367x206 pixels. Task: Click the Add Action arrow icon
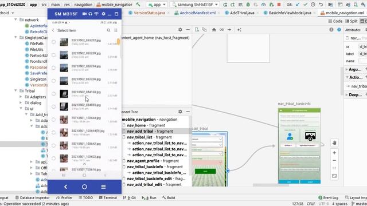[x=229, y=30]
